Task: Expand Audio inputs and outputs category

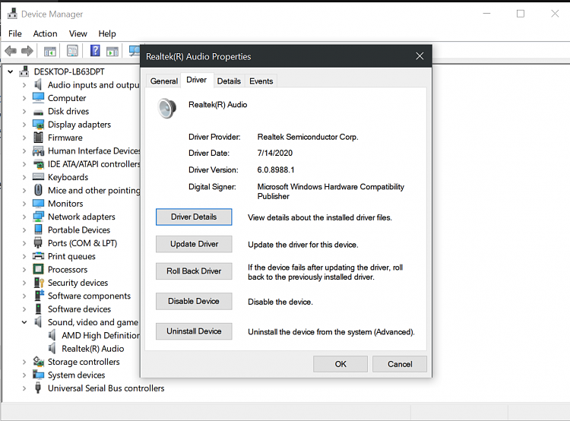Action: pyautogui.click(x=24, y=85)
